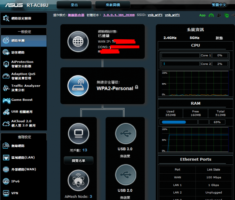
Task: Open Adaptive QoS gauge icon
Action: (x=6, y=76)
